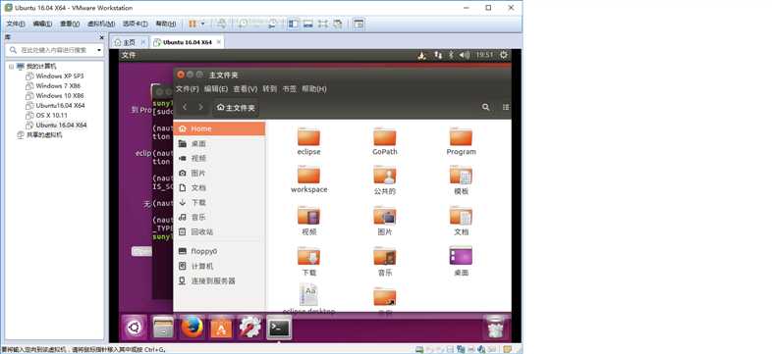Open 计算机 in the Nautilus sidebar
Viewport: 772px width, 354px height.
219,266
